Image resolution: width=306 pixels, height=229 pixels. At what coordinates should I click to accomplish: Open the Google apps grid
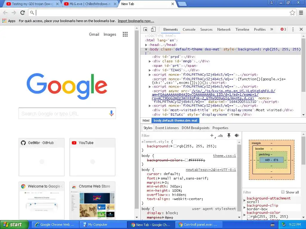(x=125, y=35)
